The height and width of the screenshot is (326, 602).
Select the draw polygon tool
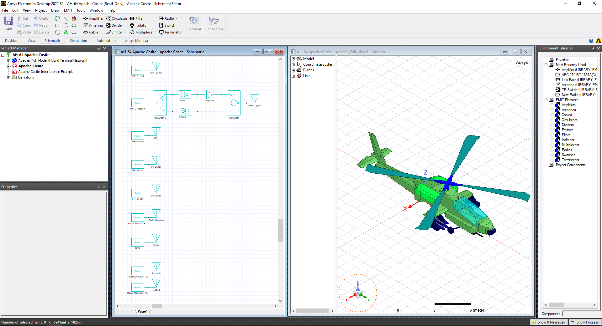coord(58,18)
